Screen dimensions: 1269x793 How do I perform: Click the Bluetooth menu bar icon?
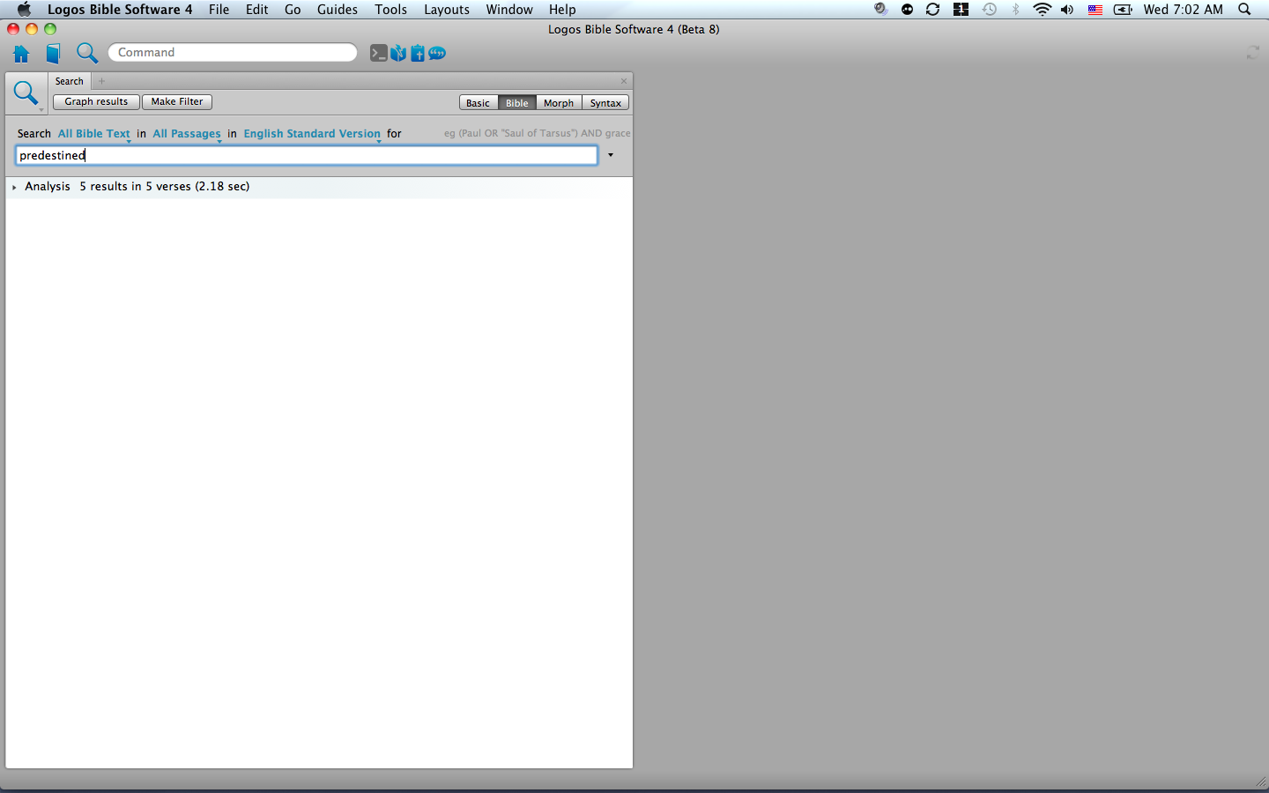click(1016, 10)
